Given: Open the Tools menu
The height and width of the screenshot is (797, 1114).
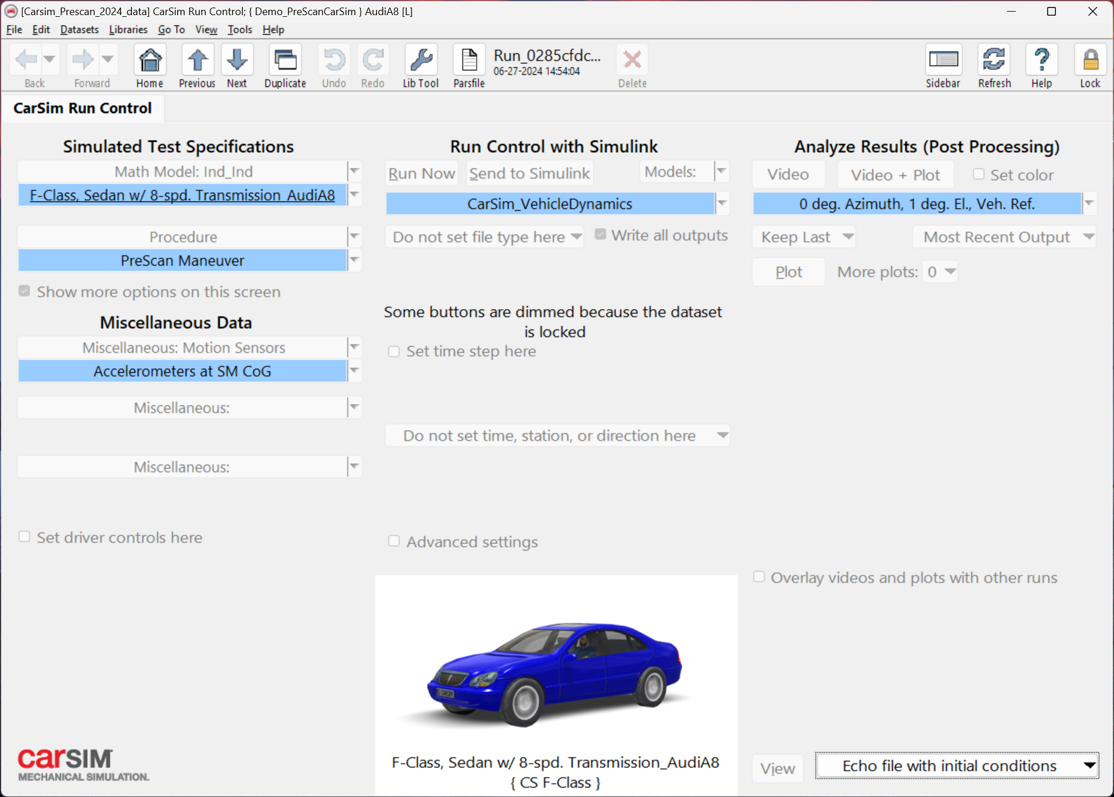Looking at the screenshot, I should (x=240, y=30).
